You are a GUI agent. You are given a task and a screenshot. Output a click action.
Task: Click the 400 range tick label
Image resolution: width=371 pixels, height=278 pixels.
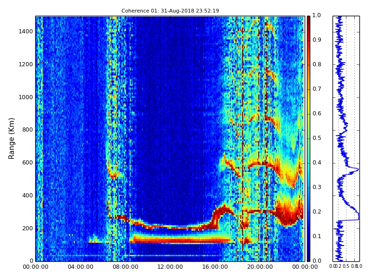(28, 196)
